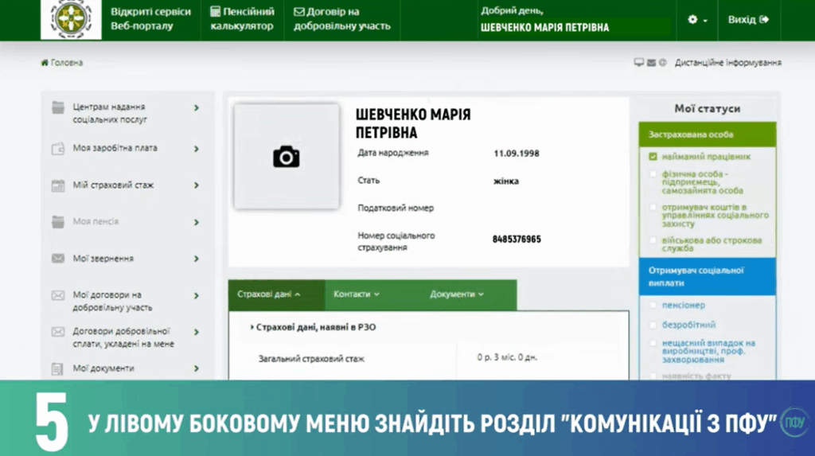This screenshot has width=815, height=456.
Task: Click wallet icon beside Моя заробітна плата
Action: click(58, 149)
